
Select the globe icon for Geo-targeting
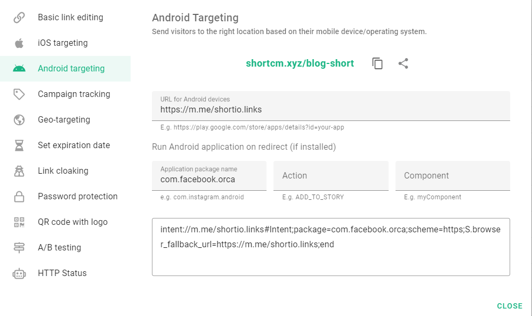click(19, 119)
